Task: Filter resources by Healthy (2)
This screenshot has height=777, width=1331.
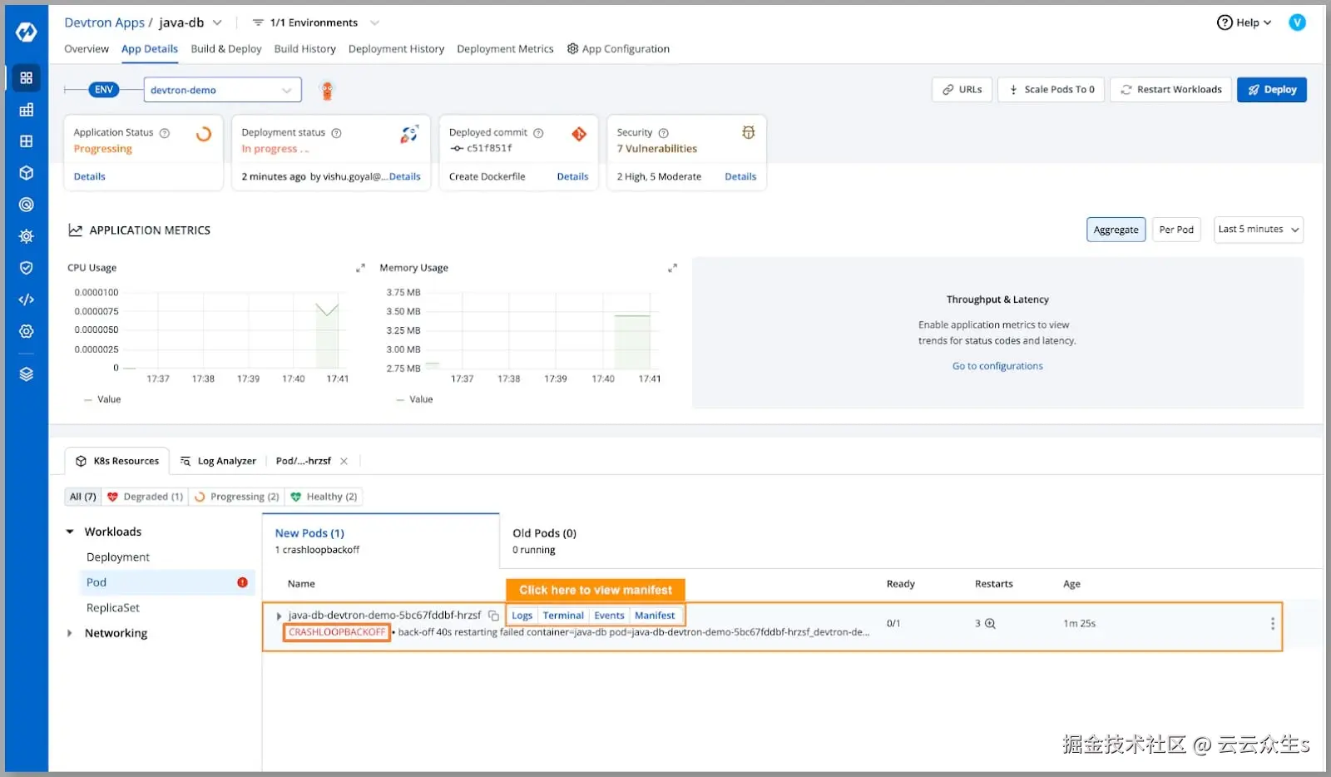Action: (324, 497)
